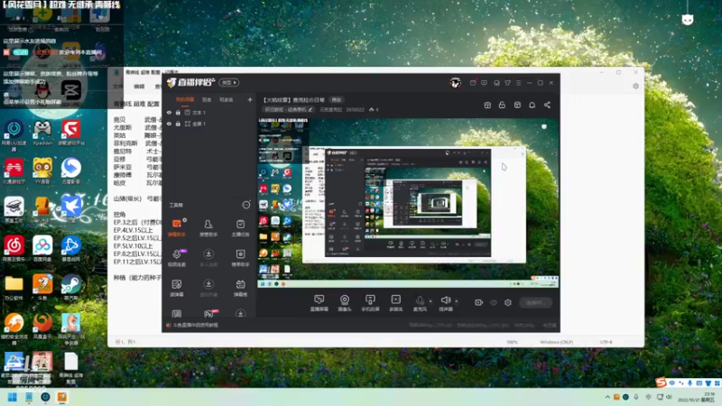Open the stream settings gear in the bottom bar
Image resolution: width=722 pixels, height=406 pixels.
[x=508, y=303]
